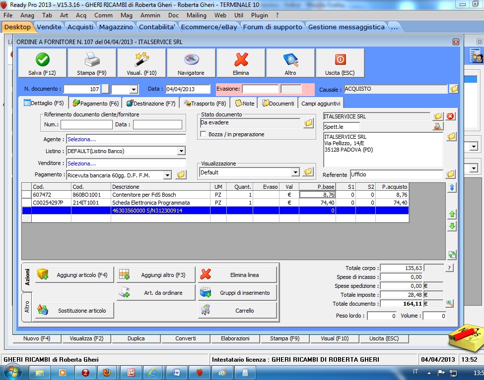Exit with the Uscita (ESC) icon

[340, 63]
